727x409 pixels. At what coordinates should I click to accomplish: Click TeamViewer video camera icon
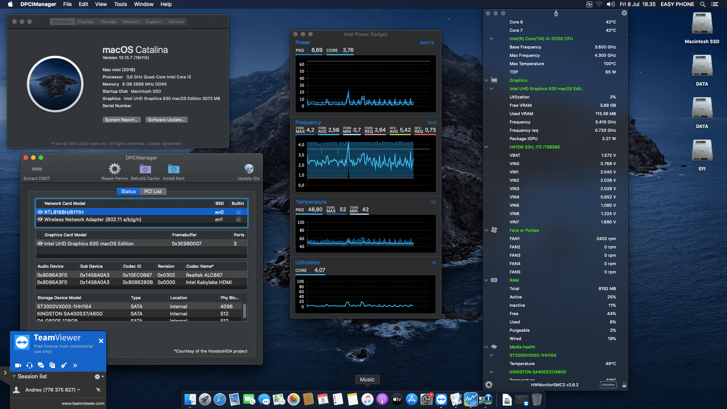pos(18,365)
